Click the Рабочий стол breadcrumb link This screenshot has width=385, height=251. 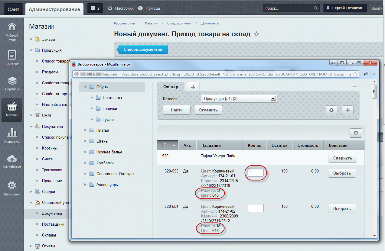tap(124, 23)
